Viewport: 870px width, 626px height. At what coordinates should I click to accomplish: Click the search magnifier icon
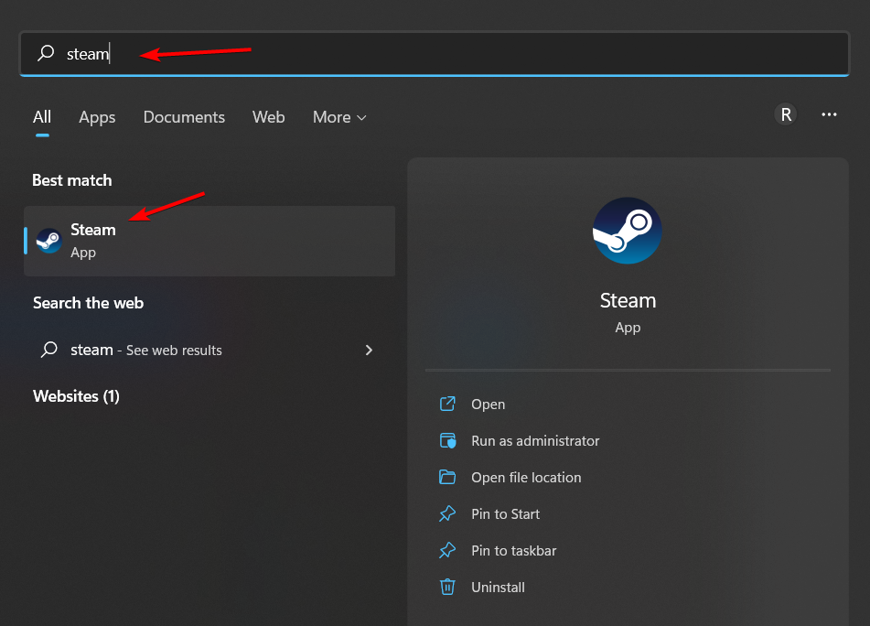46,54
